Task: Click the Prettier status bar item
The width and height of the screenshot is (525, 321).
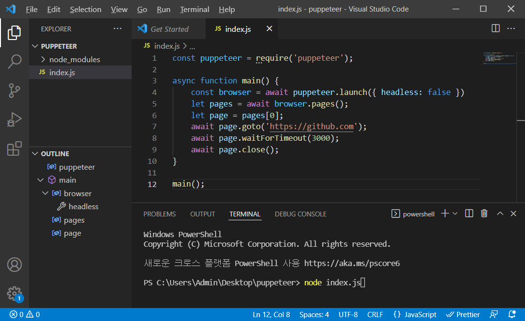Action: point(463,314)
